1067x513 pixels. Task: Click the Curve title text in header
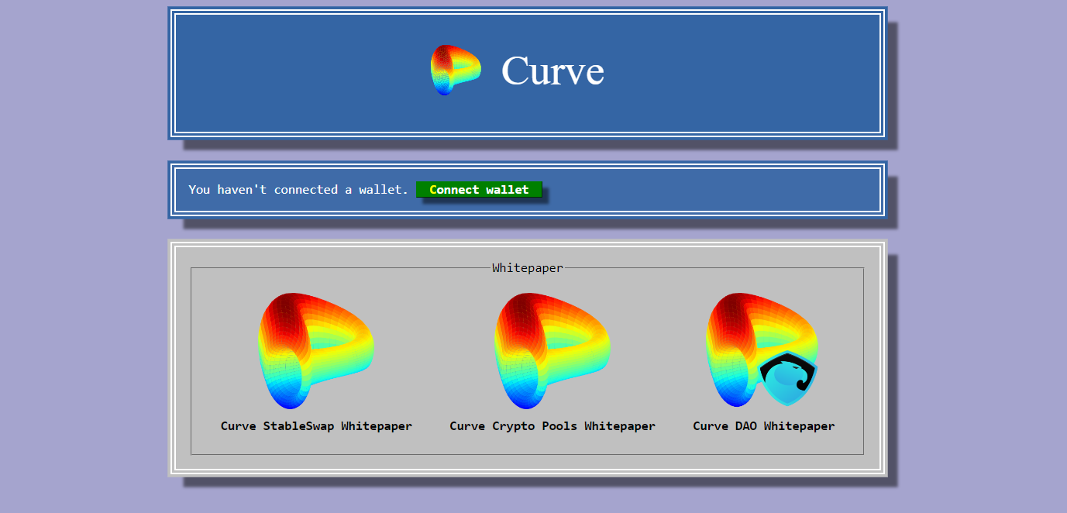click(552, 71)
